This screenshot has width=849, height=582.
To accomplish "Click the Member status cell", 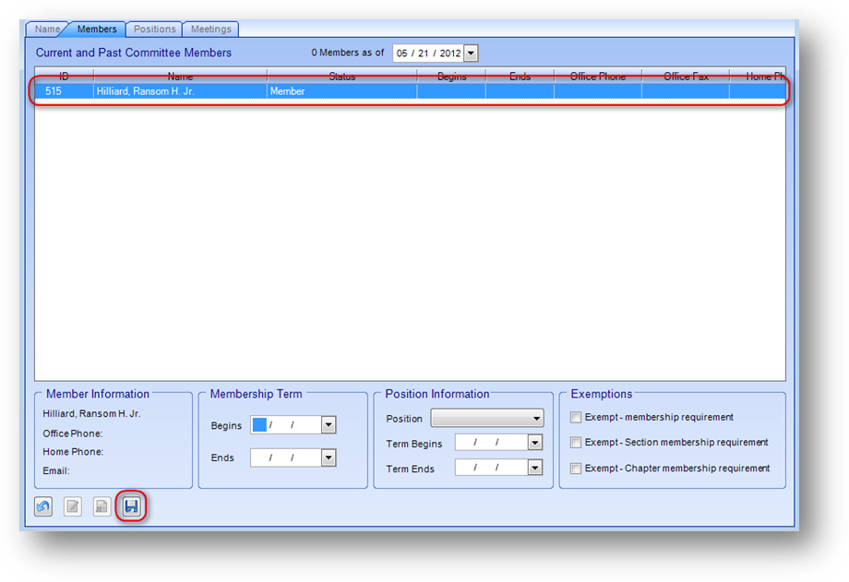I will click(x=342, y=91).
